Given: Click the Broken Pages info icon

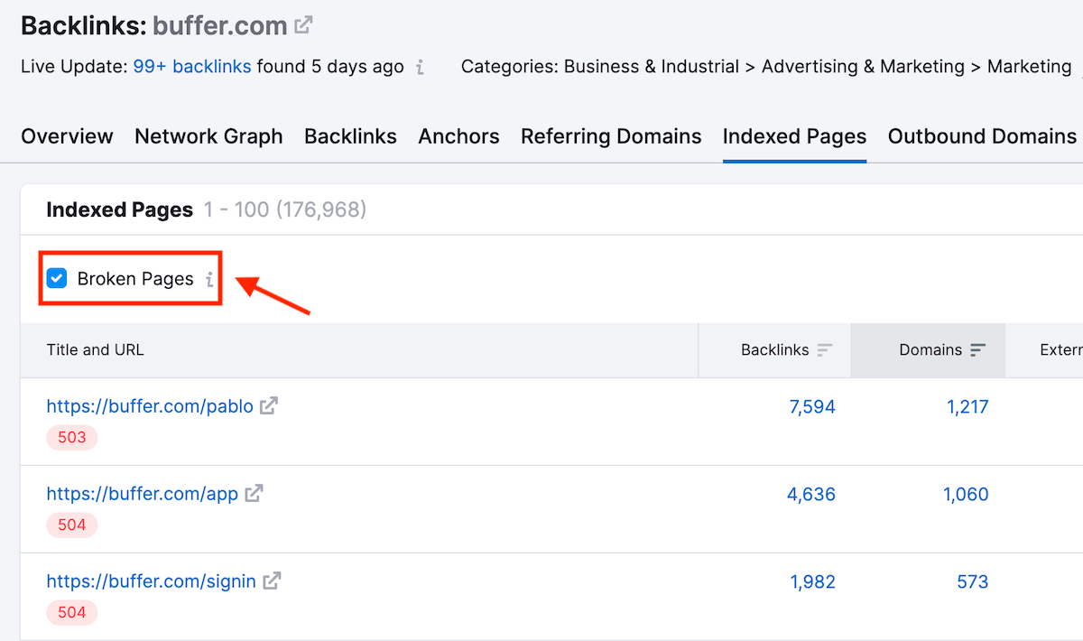Looking at the screenshot, I should pyautogui.click(x=209, y=279).
